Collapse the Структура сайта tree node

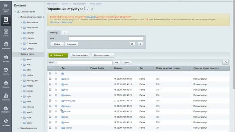pyautogui.click(x=15, y=12)
